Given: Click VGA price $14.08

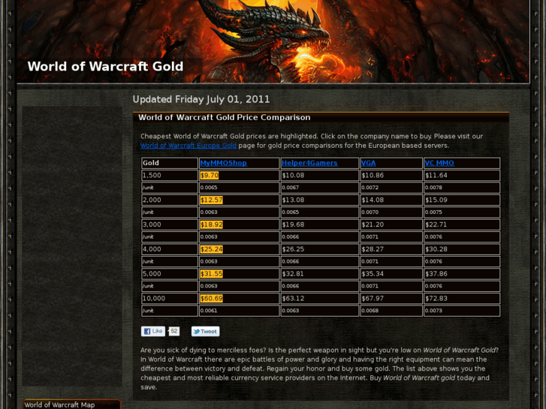Looking at the screenshot, I should point(373,200).
